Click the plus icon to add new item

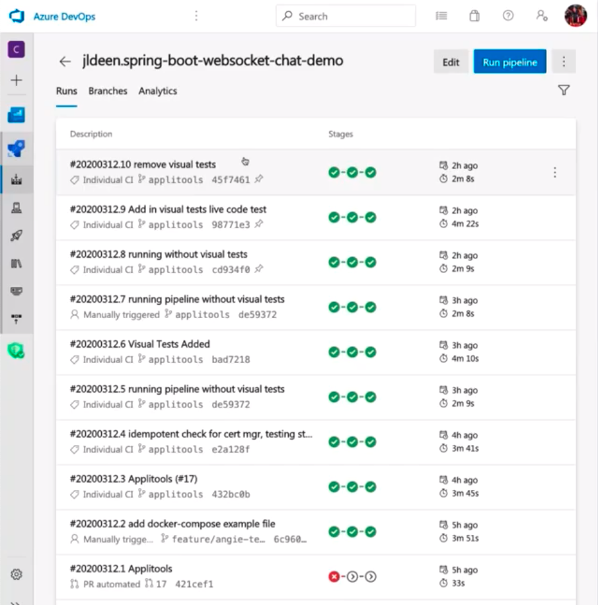coord(17,80)
